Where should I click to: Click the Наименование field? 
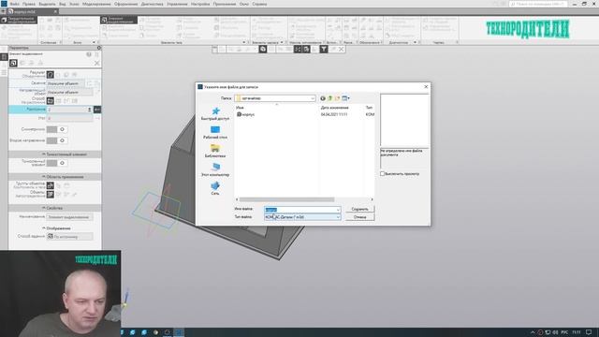click(x=69, y=217)
